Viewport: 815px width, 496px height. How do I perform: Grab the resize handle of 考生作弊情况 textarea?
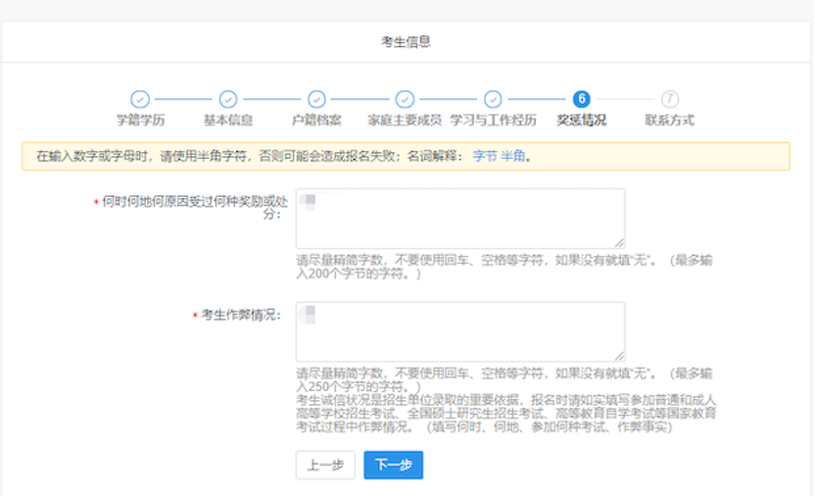619,356
